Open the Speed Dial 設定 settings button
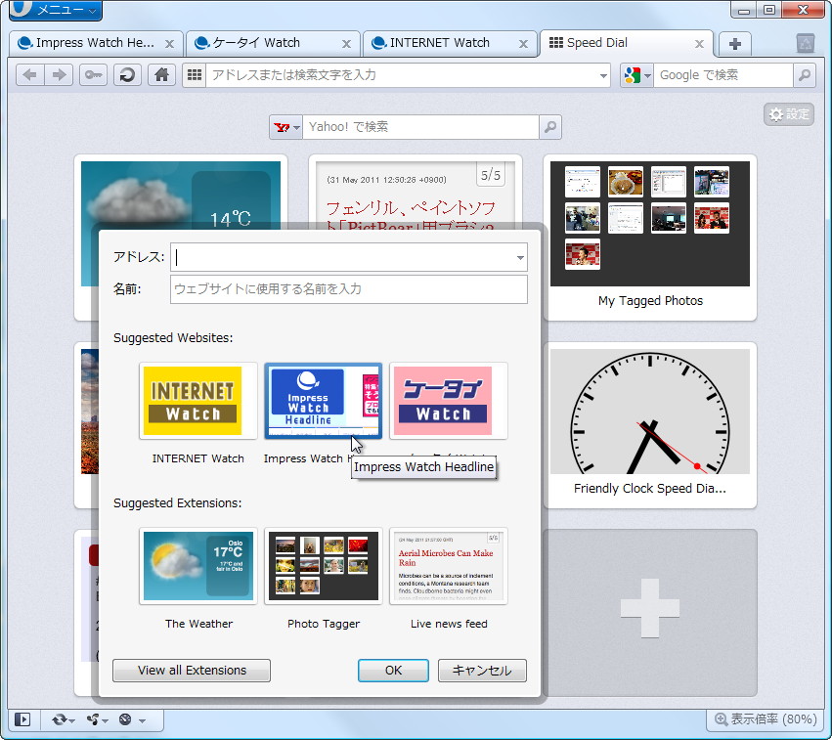Viewport: 832px width, 740px height. [789, 114]
